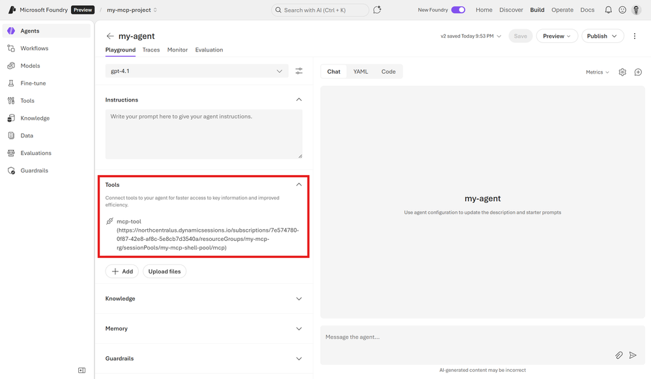Go to Home in top navigation
This screenshot has height=379, width=651.
click(x=484, y=10)
